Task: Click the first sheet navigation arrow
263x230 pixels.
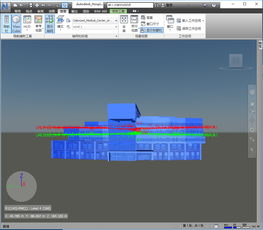Action: click(176, 226)
